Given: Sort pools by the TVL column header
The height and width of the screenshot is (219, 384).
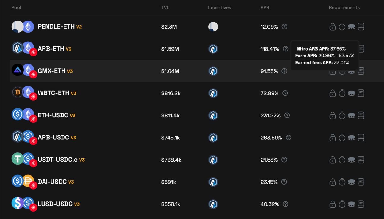Looking at the screenshot, I should click(165, 7).
